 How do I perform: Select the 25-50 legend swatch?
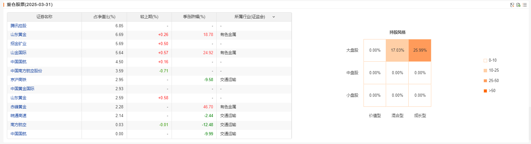[486, 81]
